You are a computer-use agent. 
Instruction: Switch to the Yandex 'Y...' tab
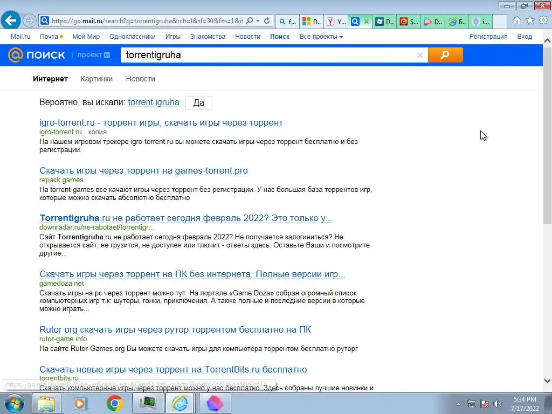pyautogui.click(x=336, y=22)
